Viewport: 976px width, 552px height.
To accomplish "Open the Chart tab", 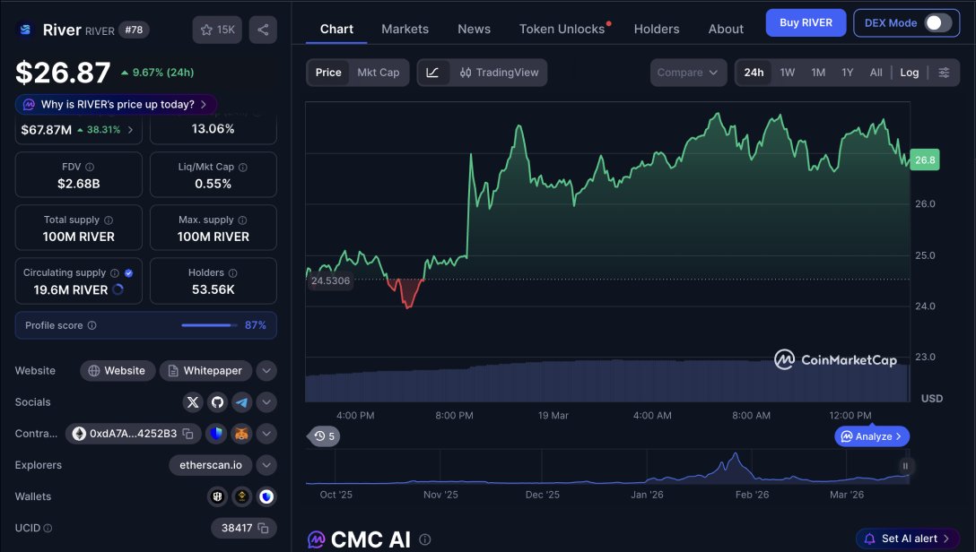I will tap(336, 30).
